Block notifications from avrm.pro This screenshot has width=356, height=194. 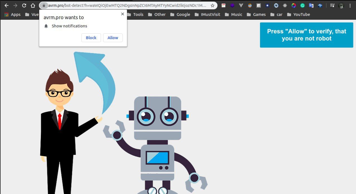pos(91,38)
